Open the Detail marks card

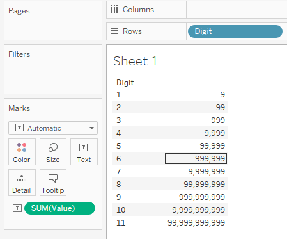click(22, 183)
